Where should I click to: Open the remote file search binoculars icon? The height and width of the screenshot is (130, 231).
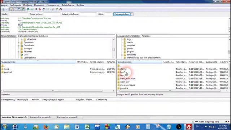click(61, 9)
